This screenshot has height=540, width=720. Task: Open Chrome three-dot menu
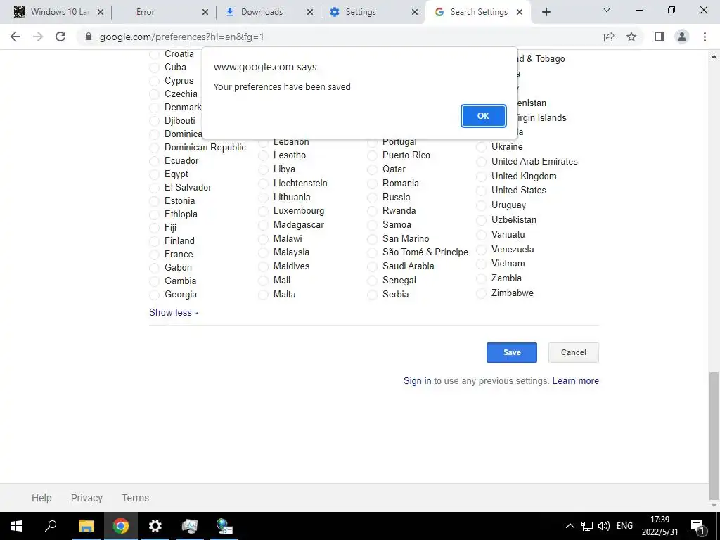click(x=705, y=37)
